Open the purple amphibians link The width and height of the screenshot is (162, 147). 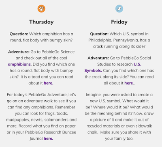(x=19, y=64)
